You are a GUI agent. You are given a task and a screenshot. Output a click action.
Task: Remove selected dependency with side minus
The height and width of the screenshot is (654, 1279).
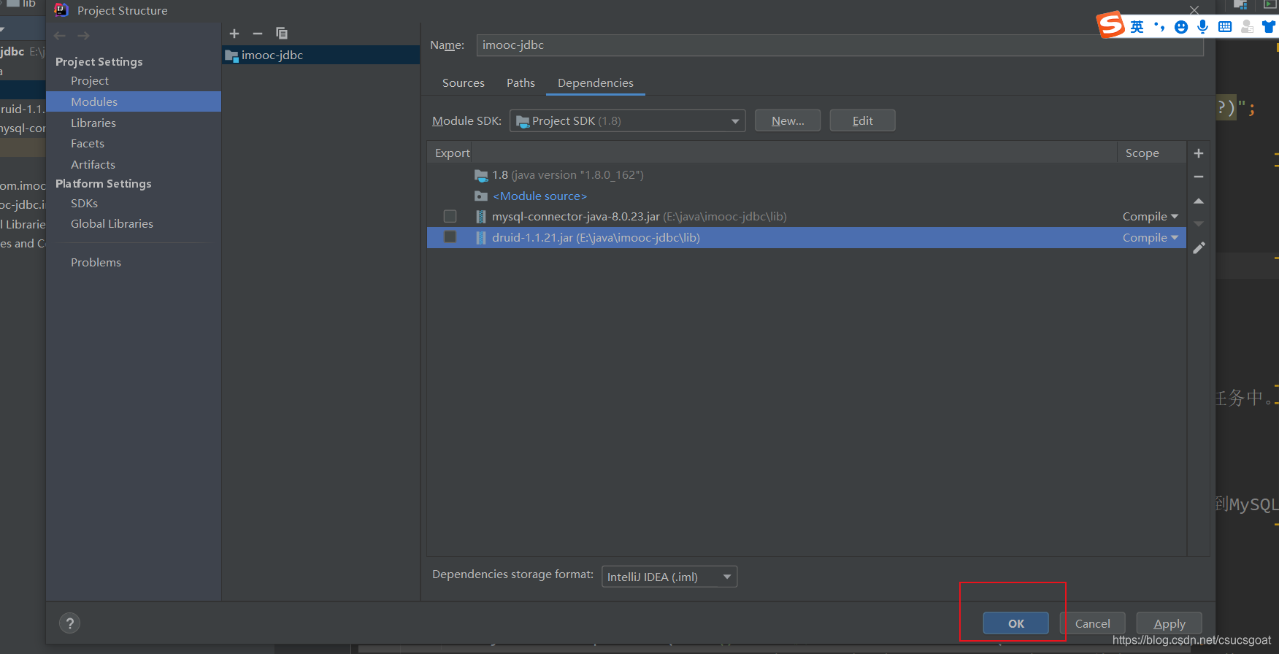point(1199,177)
